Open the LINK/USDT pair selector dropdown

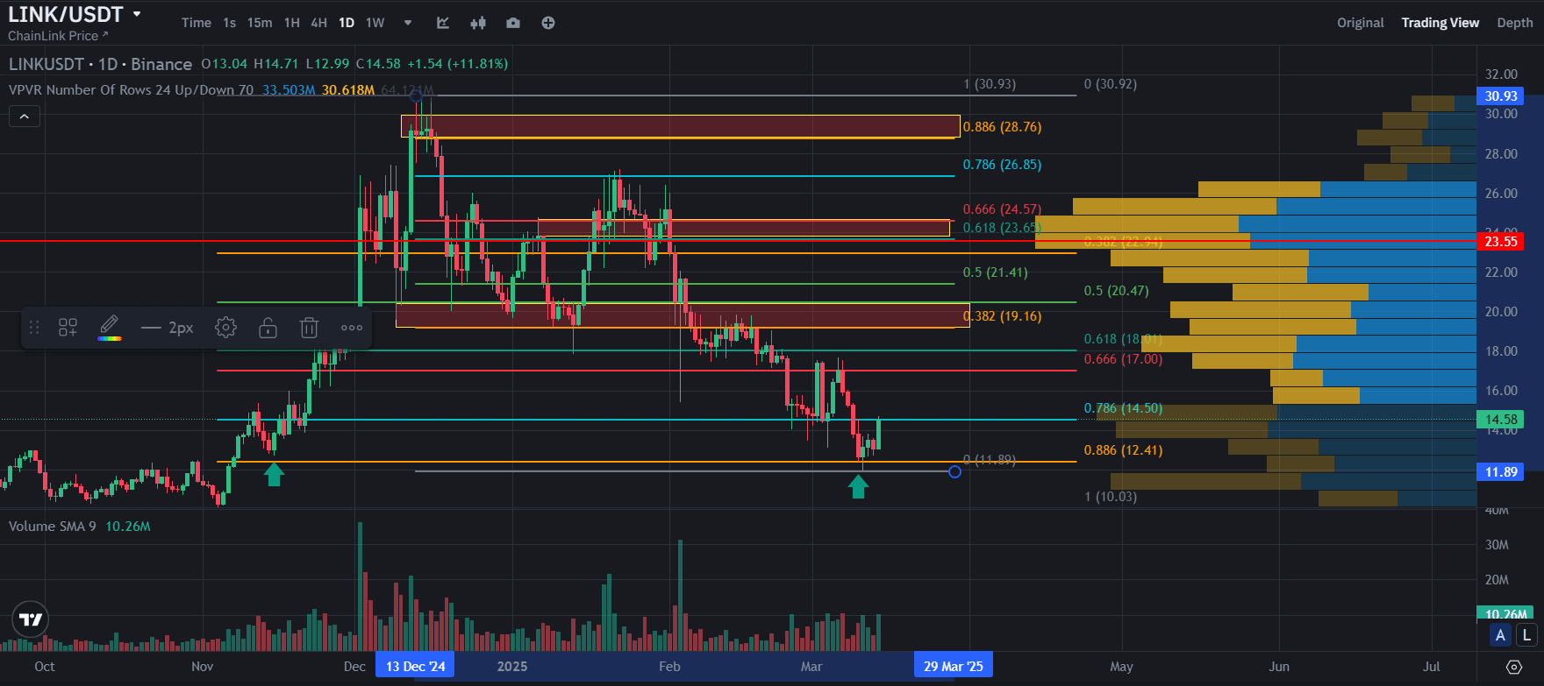pyautogui.click(x=137, y=14)
